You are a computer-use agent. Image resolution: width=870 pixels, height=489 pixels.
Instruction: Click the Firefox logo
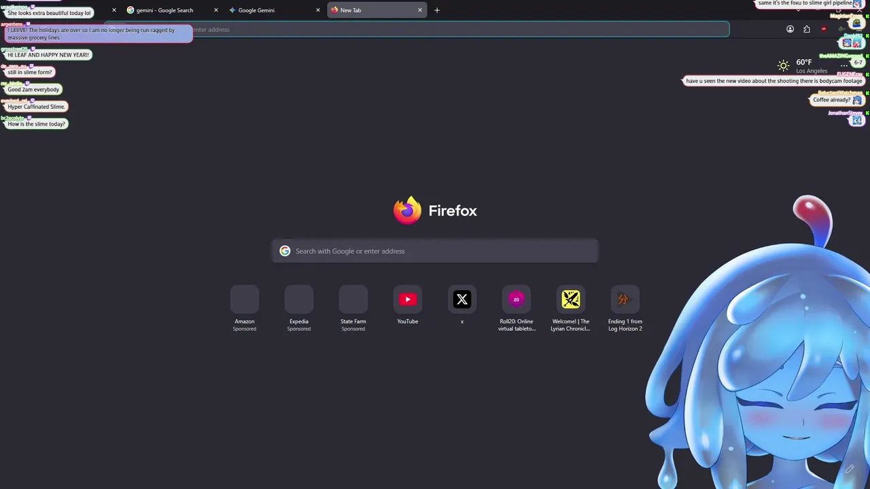(407, 210)
